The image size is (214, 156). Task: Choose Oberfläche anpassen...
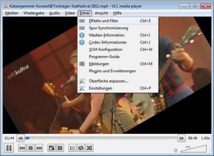coord(118,81)
